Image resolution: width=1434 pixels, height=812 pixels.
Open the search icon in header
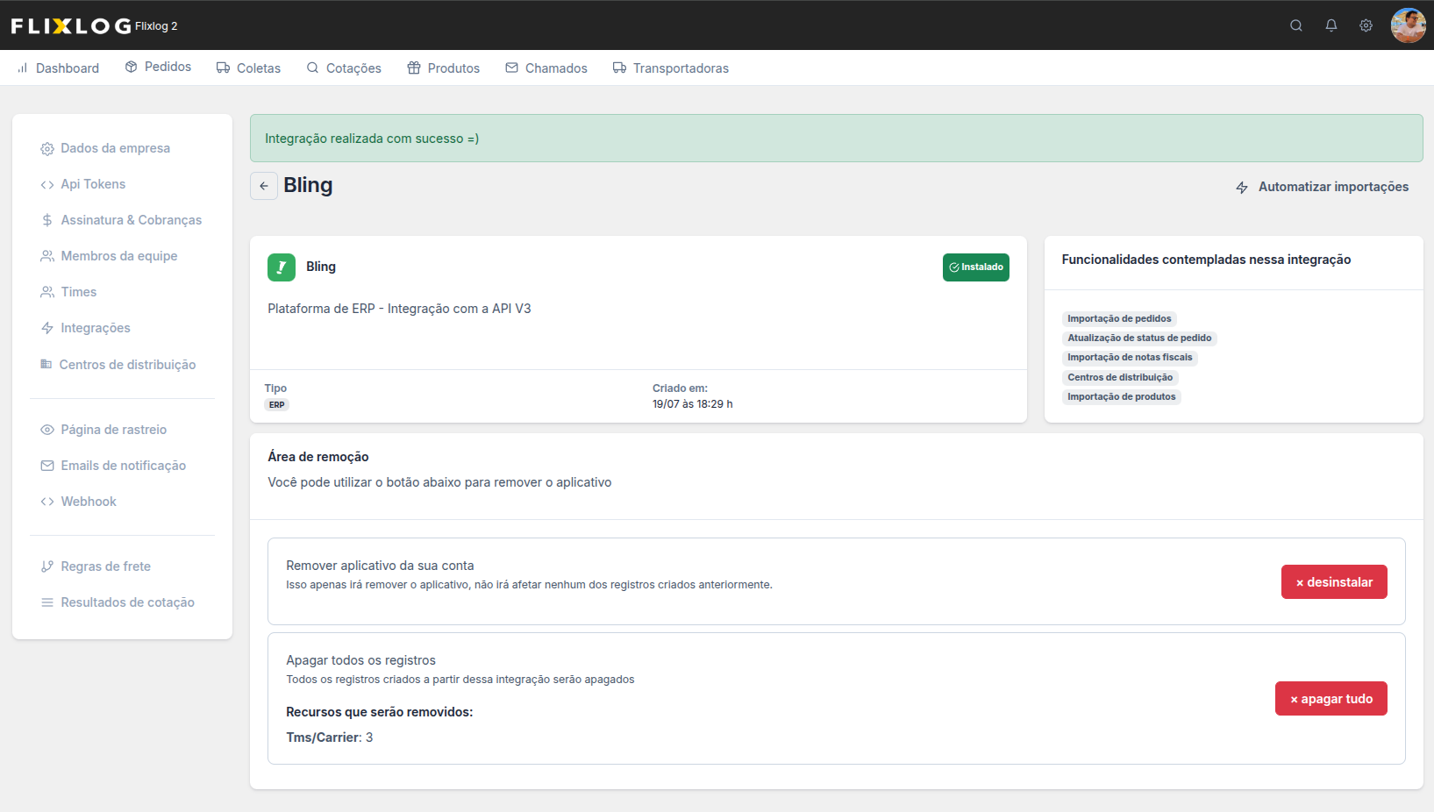pos(1295,25)
